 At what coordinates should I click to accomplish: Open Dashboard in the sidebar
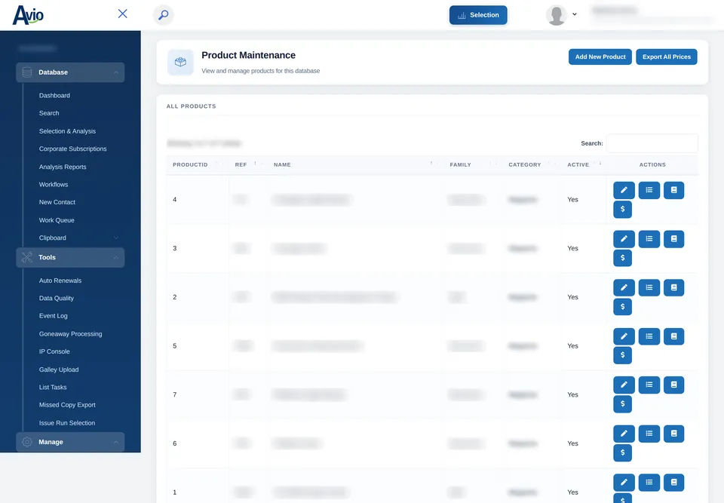click(x=54, y=96)
